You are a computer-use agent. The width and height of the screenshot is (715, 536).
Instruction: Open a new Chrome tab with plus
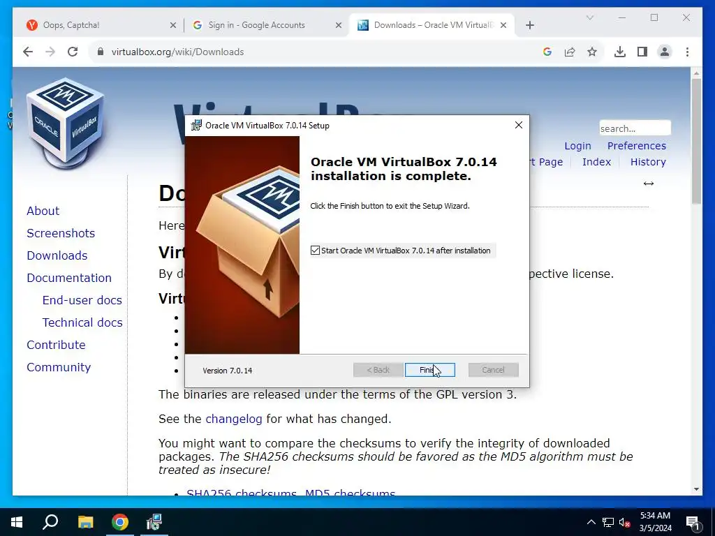coord(529,25)
